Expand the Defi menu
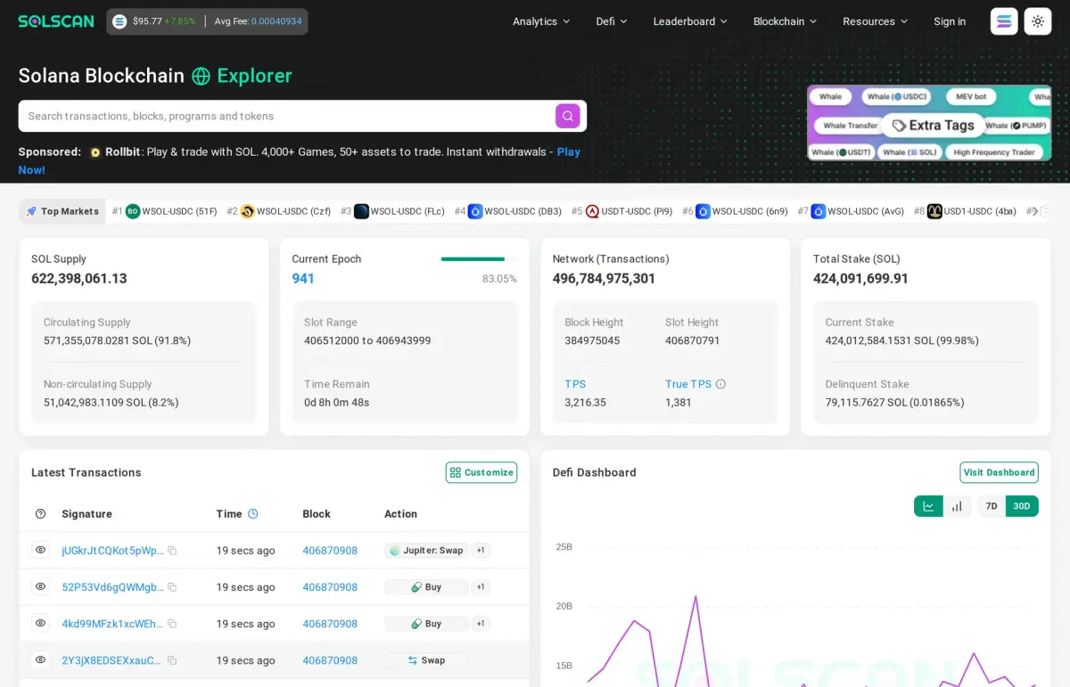Screen dimensions: 1070x687 pyautogui.click(x=612, y=21)
